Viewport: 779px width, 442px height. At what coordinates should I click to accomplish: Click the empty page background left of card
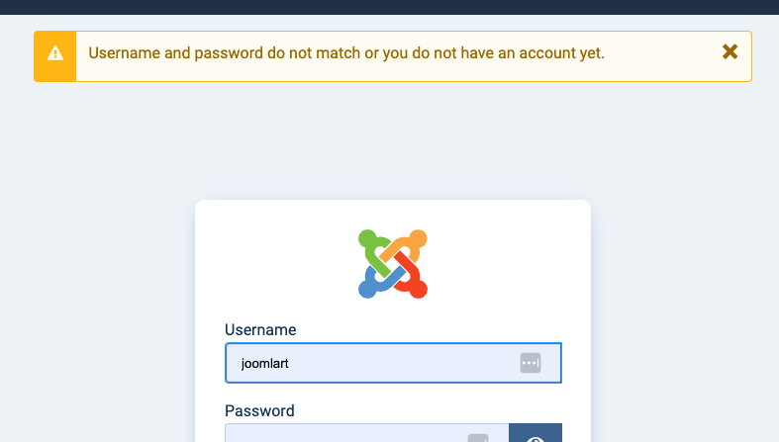point(99,297)
